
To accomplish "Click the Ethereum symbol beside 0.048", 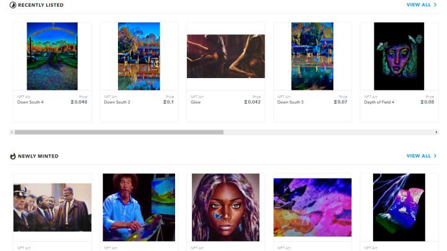I will click(x=72, y=102).
